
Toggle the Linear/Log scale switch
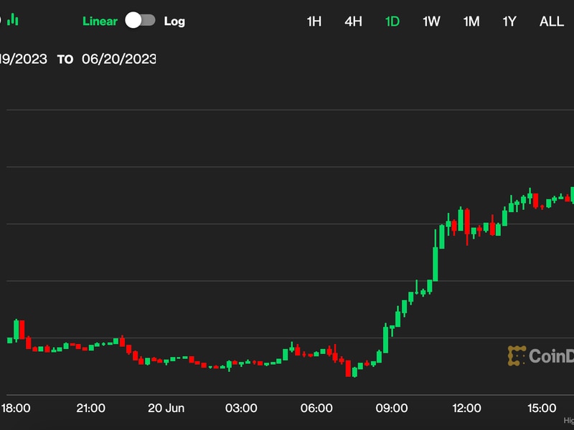(x=140, y=21)
